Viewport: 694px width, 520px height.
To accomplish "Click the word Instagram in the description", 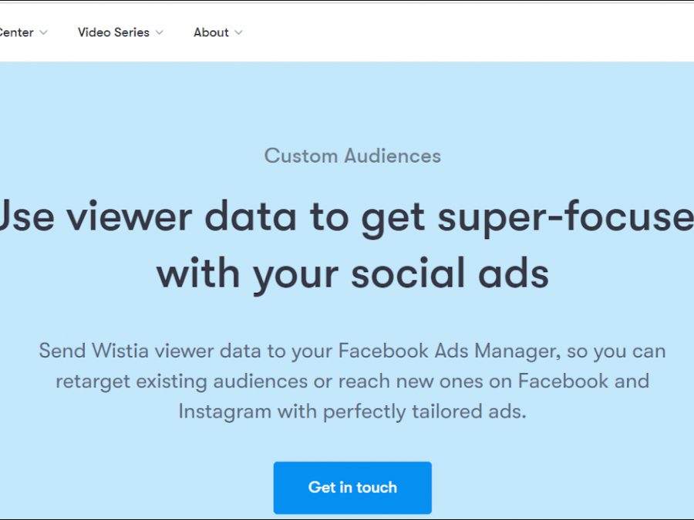I will (224, 411).
